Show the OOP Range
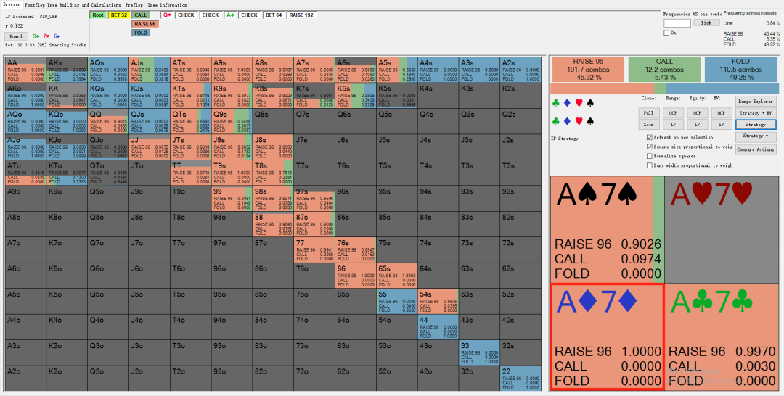Viewport: 784px width, 396px height. (673, 113)
